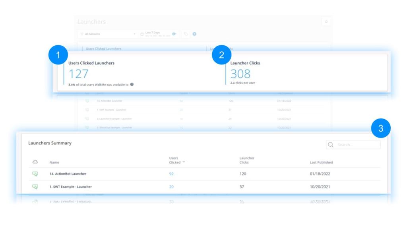Click the Launcher Clicks column header
Screen dimensions: 407x229
pyautogui.click(x=247, y=160)
